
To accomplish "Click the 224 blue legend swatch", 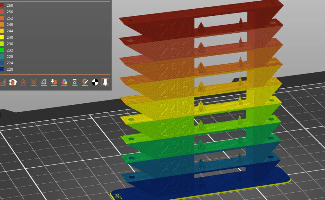I will pyautogui.click(x=2, y=63).
